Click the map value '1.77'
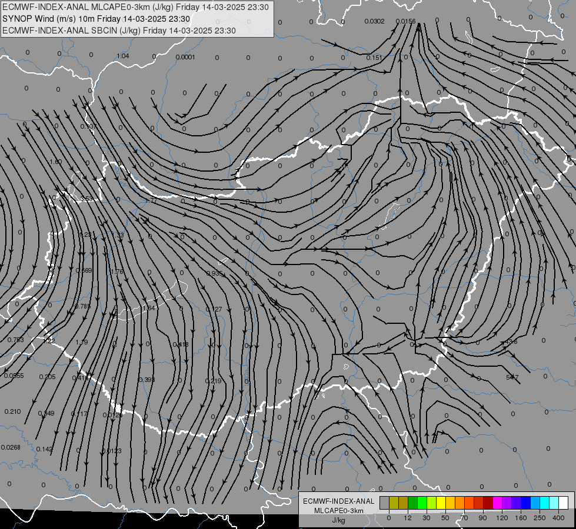The height and width of the screenshot is (529, 576). pyautogui.click(x=151, y=201)
